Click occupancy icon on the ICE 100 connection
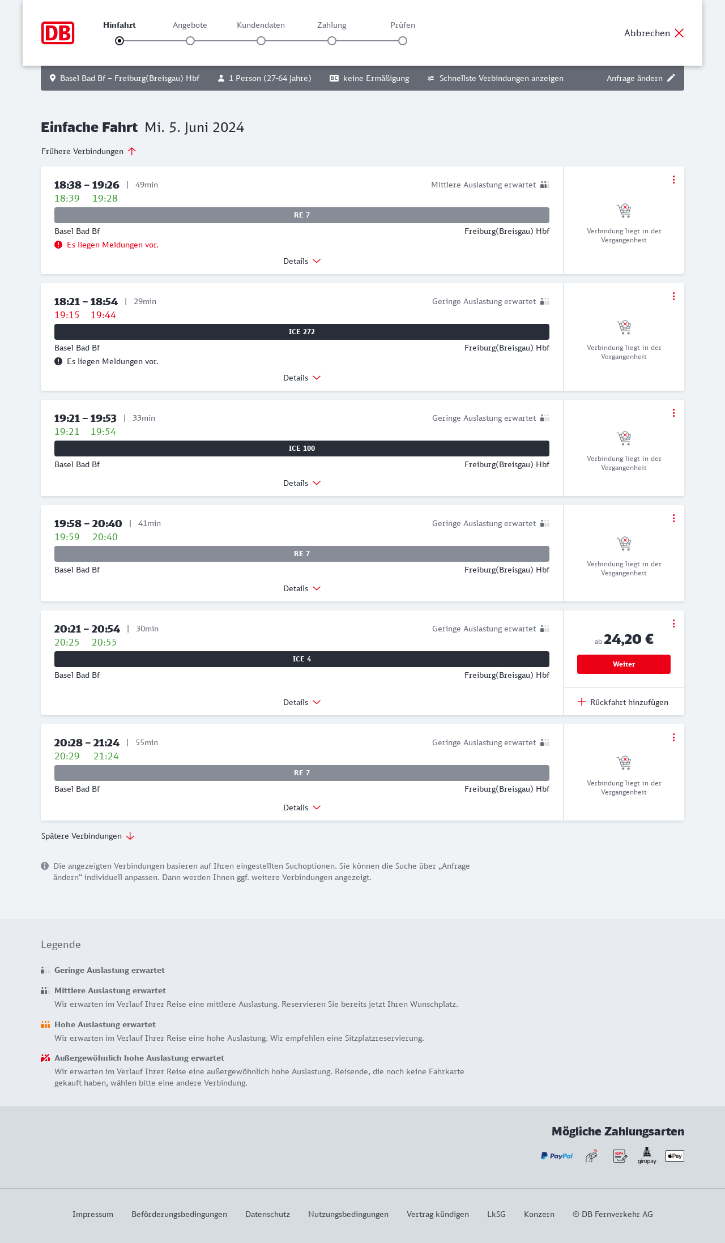The height and width of the screenshot is (1243, 725). click(x=545, y=418)
